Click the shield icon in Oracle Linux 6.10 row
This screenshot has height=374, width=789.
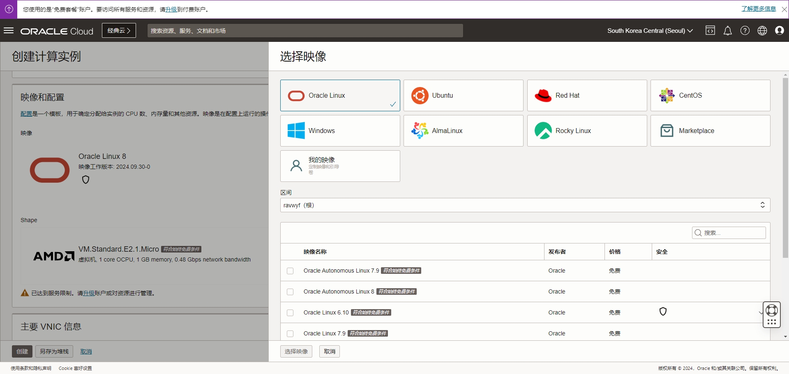click(663, 312)
